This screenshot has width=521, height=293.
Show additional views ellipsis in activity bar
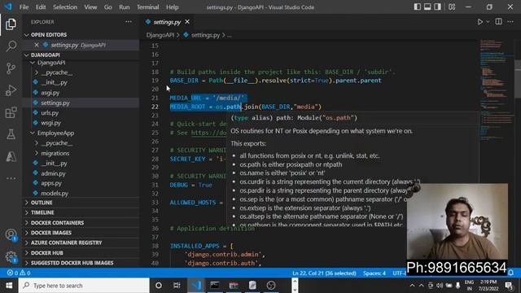coord(11,178)
